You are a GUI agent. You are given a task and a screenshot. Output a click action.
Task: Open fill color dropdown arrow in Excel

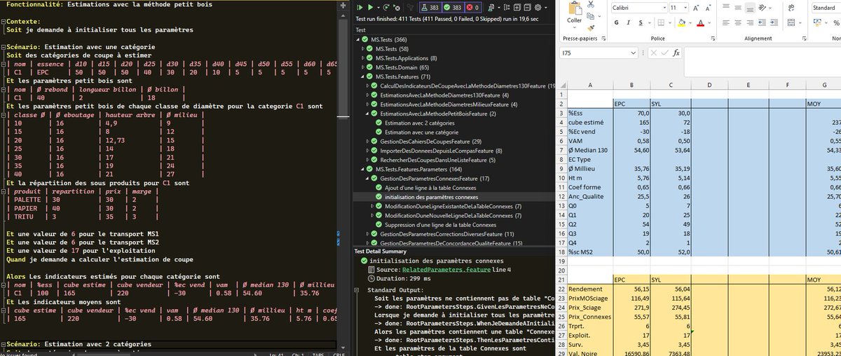pos(690,22)
